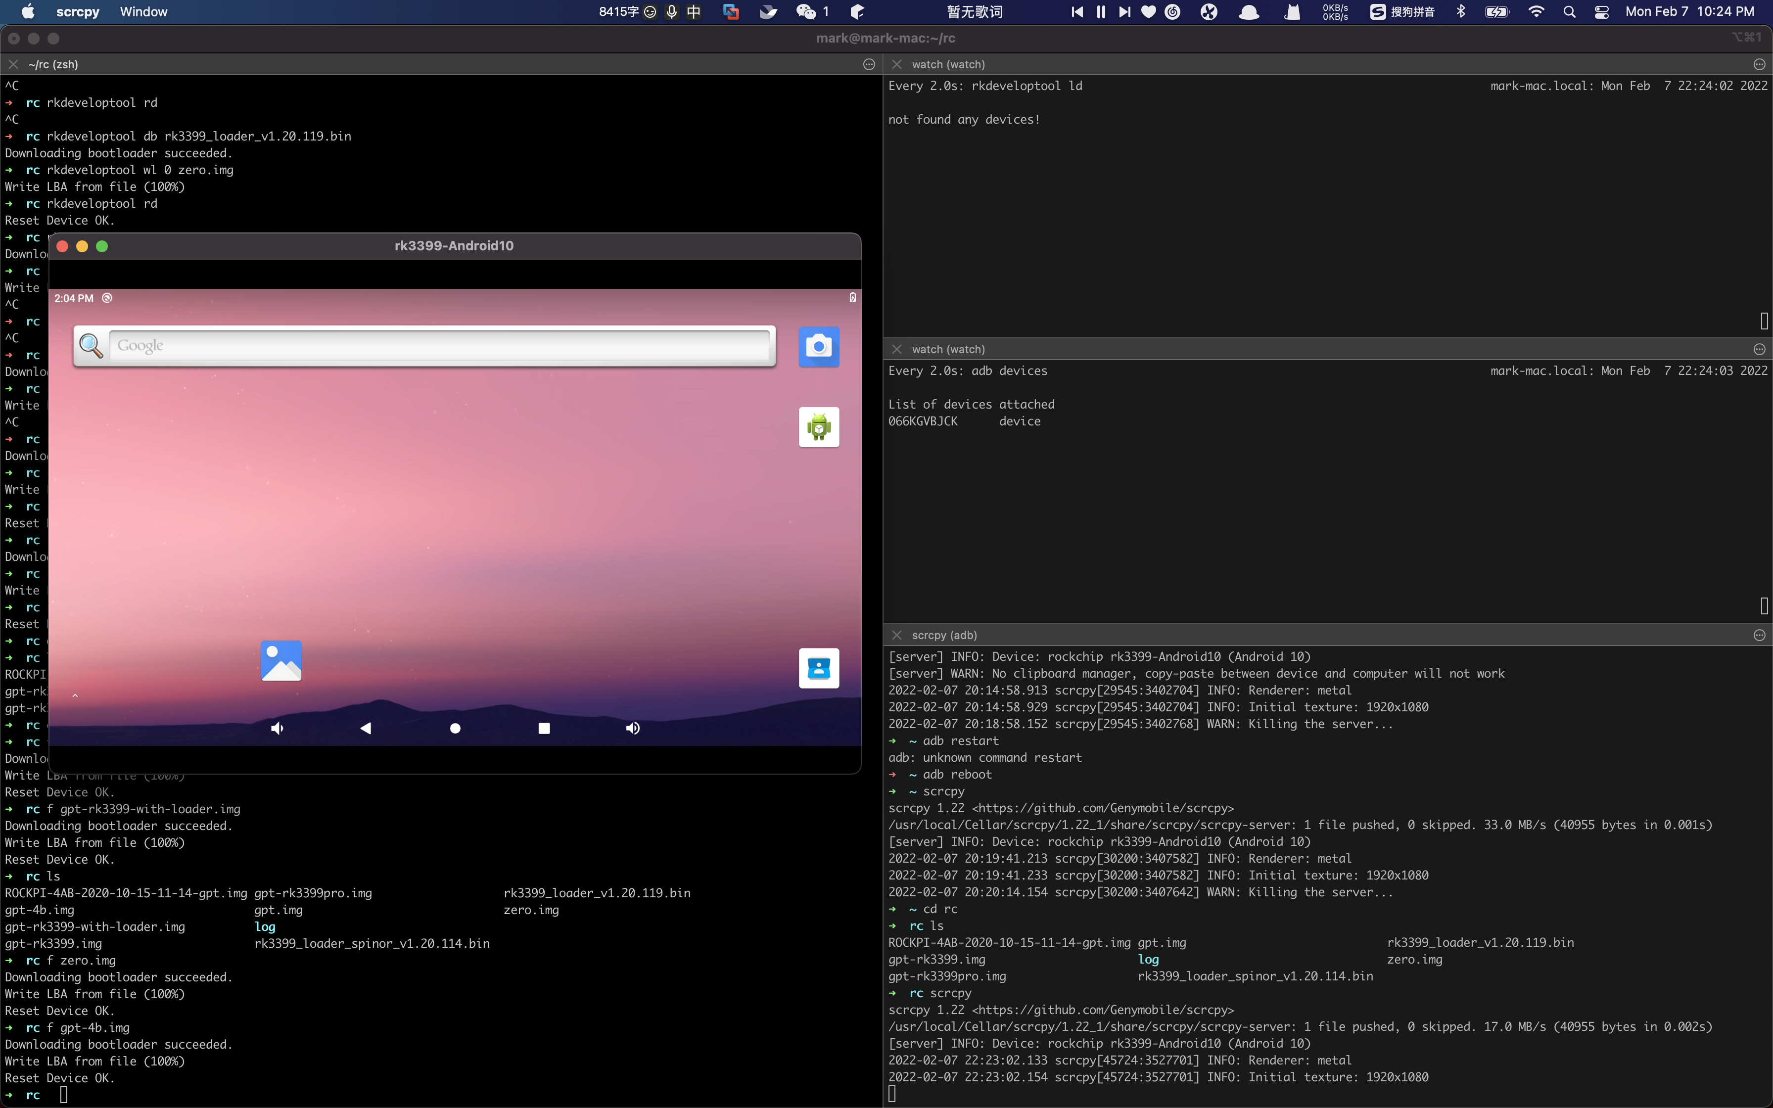Click the heart favorite icon in menu bar
The height and width of the screenshot is (1108, 1773).
[x=1148, y=11]
